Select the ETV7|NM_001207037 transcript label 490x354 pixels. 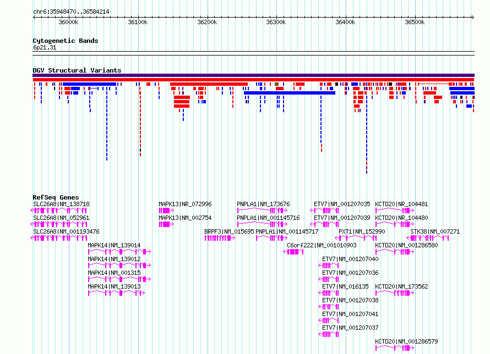click(350, 328)
